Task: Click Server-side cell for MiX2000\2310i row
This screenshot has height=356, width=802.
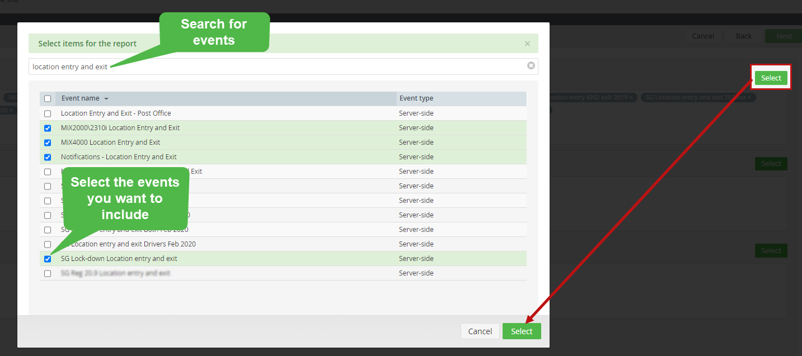Action: pyautogui.click(x=416, y=128)
